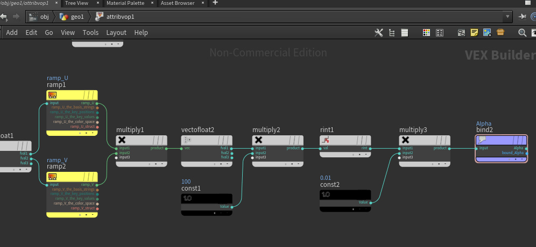
Task: Click the orange box toolbar icon
Action: tap(500, 32)
